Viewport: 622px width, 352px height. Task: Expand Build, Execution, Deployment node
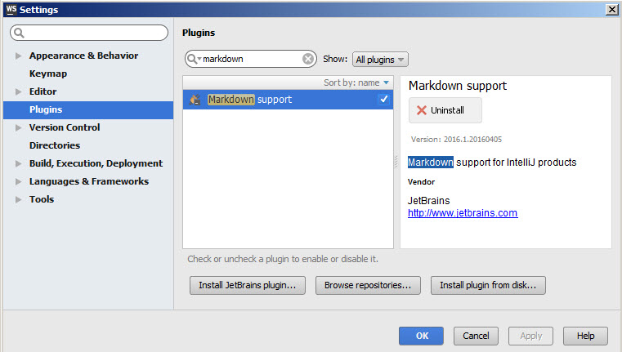18,163
